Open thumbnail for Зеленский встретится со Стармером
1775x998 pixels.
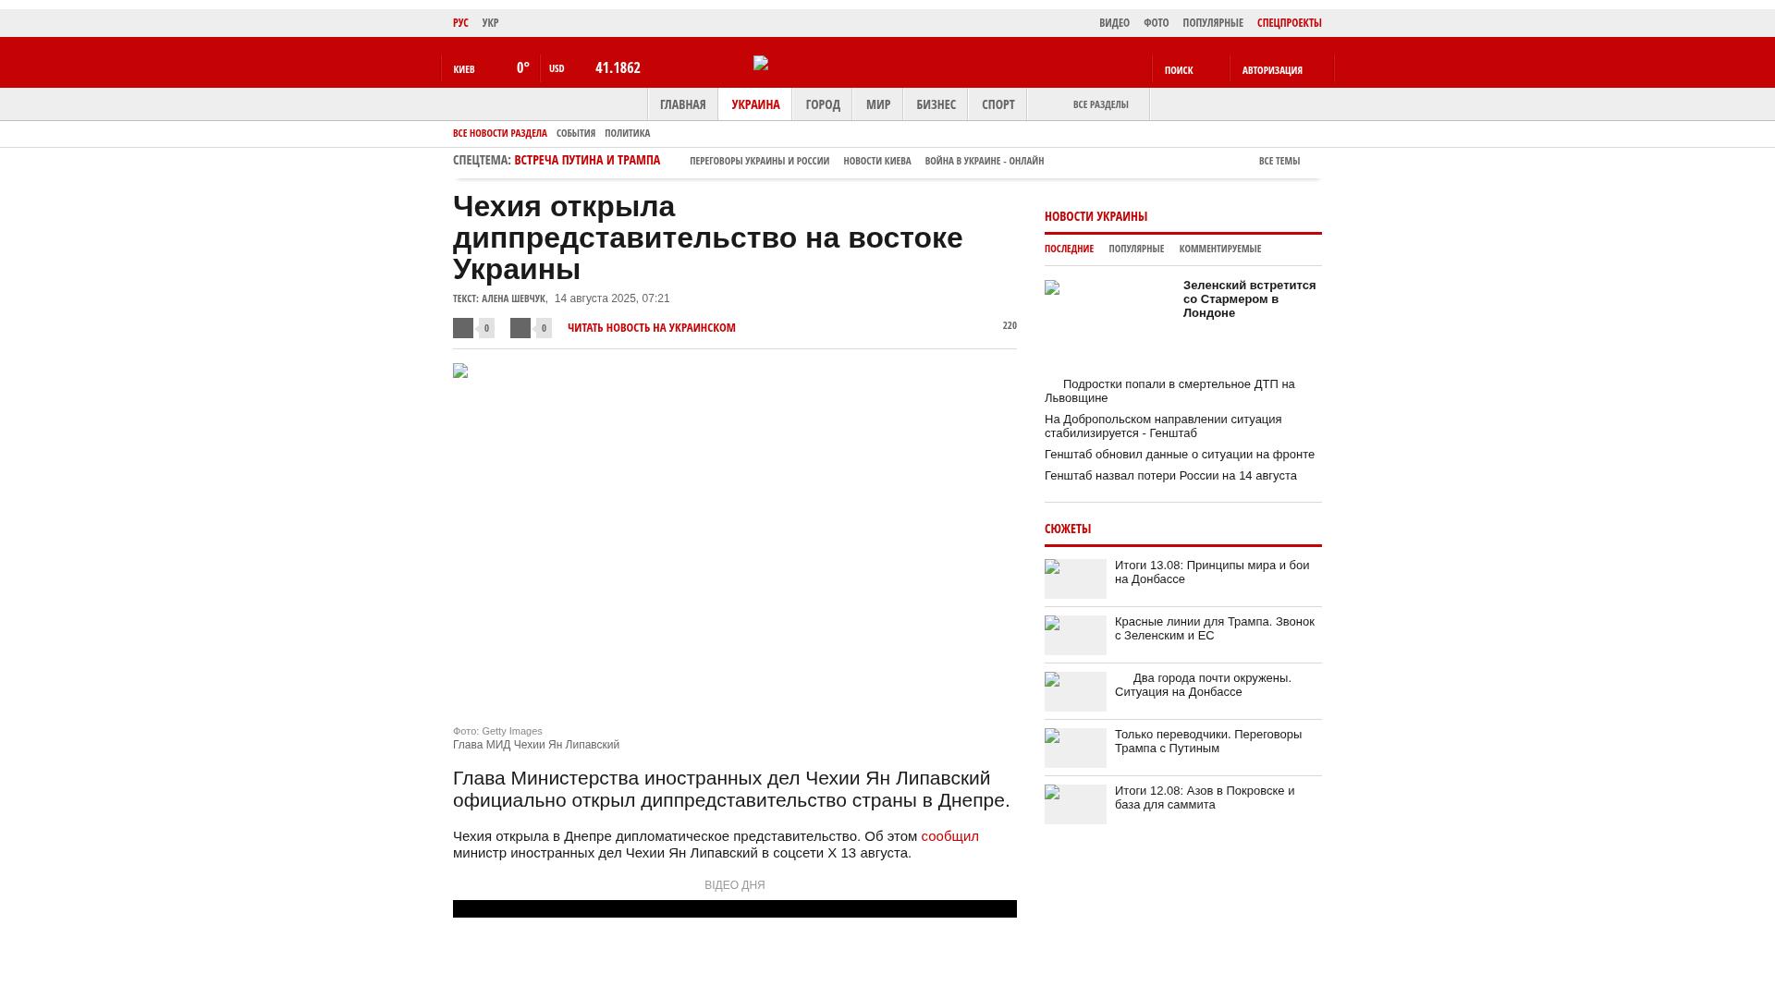tap(1052, 288)
